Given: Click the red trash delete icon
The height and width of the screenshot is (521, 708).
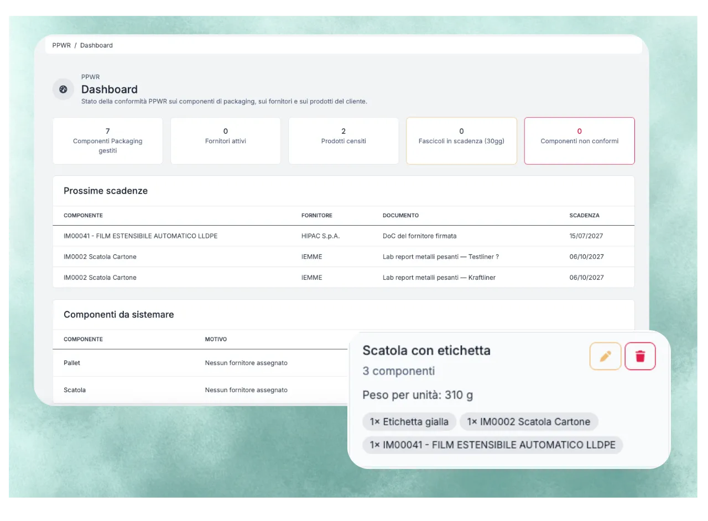Looking at the screenshot, I should pos(640,356).
